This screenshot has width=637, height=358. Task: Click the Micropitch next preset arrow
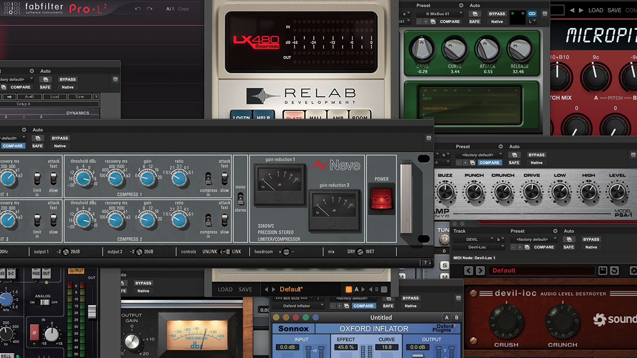[x=581, y=10]
